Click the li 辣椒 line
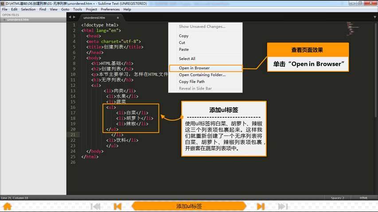The height and width of the screenshot is (212, 378). click(132, 123)
